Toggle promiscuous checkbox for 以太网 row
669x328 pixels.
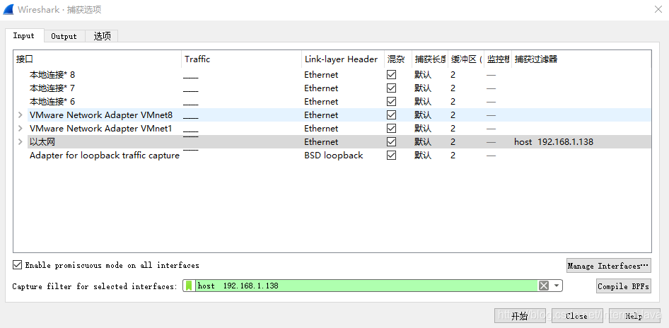[391, 141]
